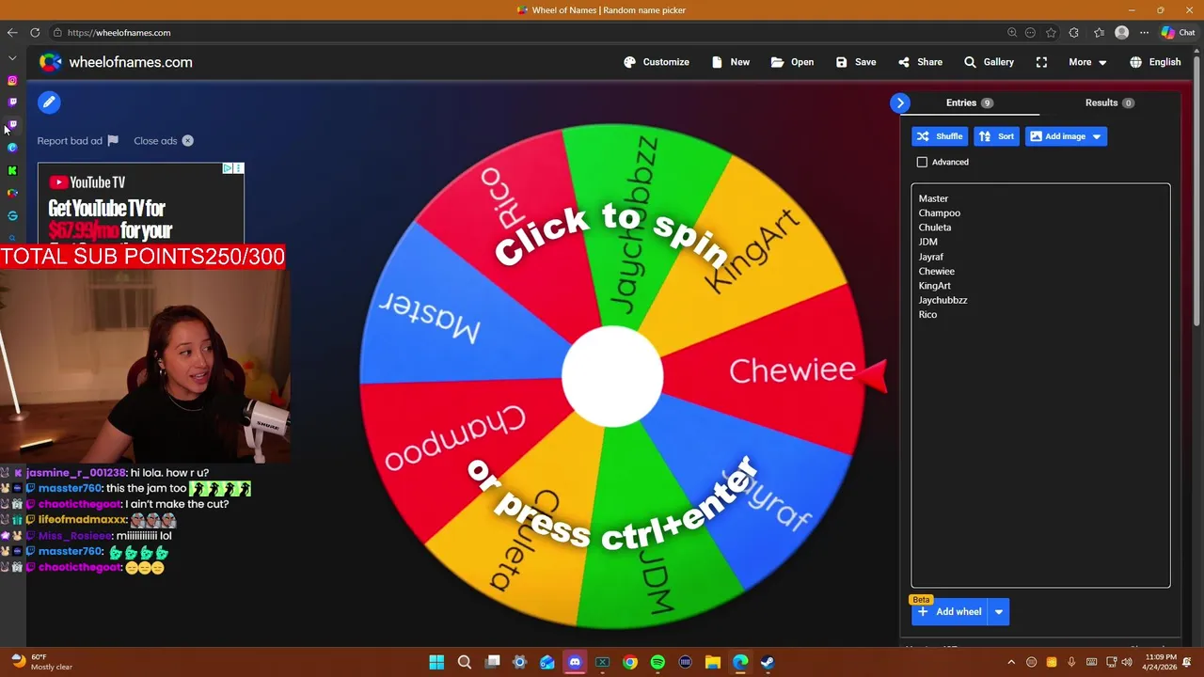Open Windows Start menu
Image resolution: width=1204 pixels, height=677 pixels.
coord(436,663)
